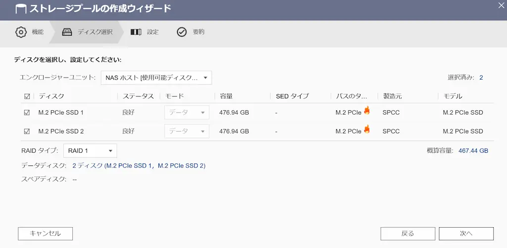Screen dimensions: 507x248
Task: Click flame icon on M.2 PCIe SSD 2 row
Action: tap(367, 129)
